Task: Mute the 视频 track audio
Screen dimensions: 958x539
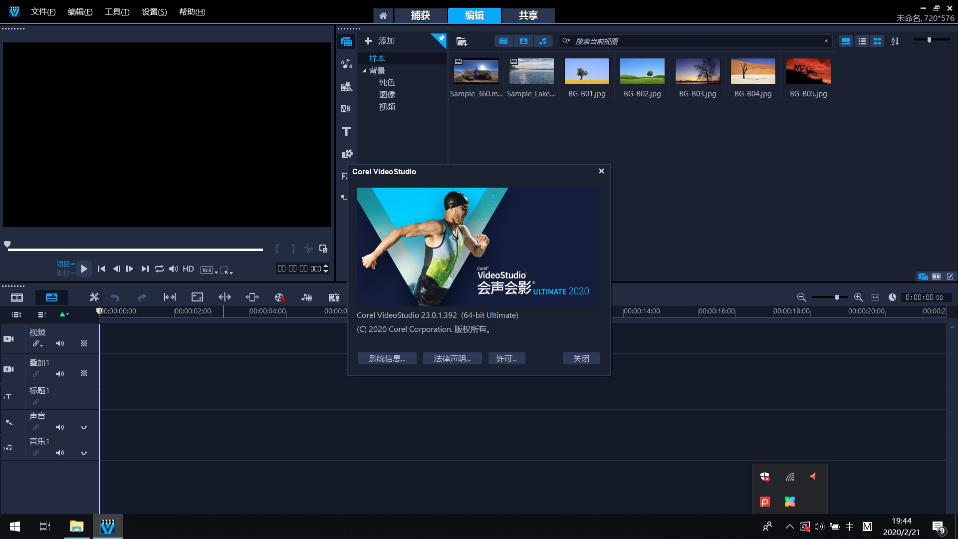Action: pos(60,343)
